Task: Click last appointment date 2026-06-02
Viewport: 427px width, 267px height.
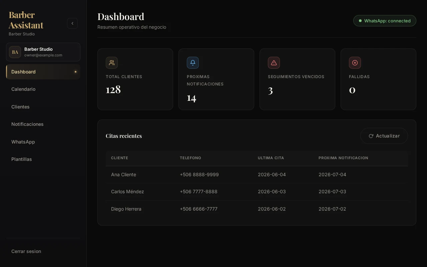Action: point(272,209)
